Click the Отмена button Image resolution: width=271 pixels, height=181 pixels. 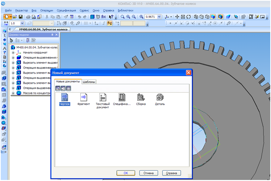coord(149,173)
